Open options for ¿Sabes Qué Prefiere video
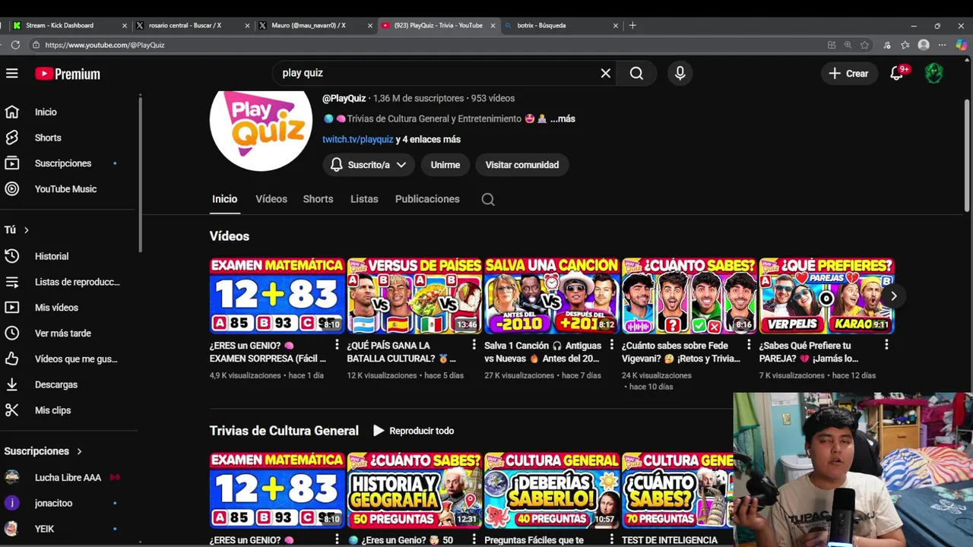The width and height of the screenshot is (973, 547). tap(886, 345)
